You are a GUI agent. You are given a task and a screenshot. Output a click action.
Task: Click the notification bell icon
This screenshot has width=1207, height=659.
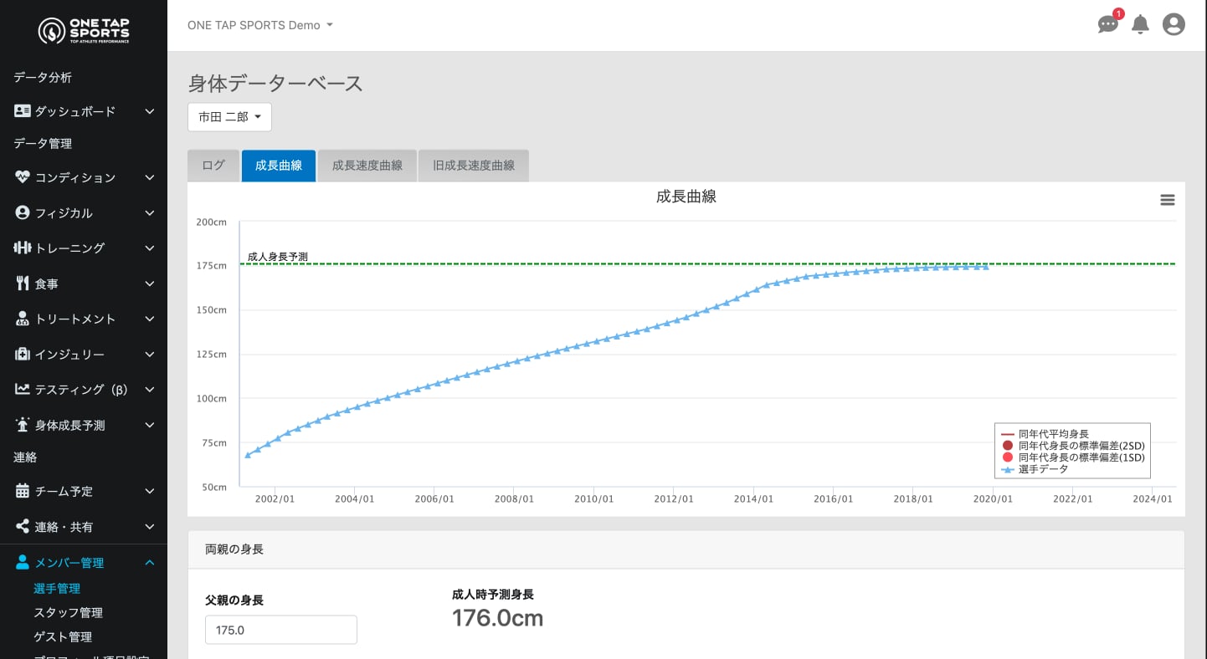[x=1140, y=25]
